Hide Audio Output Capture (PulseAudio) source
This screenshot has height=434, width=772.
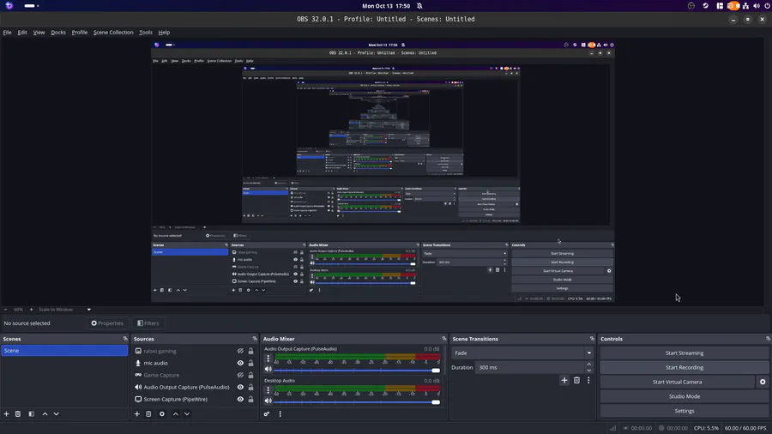click(240, 387)
